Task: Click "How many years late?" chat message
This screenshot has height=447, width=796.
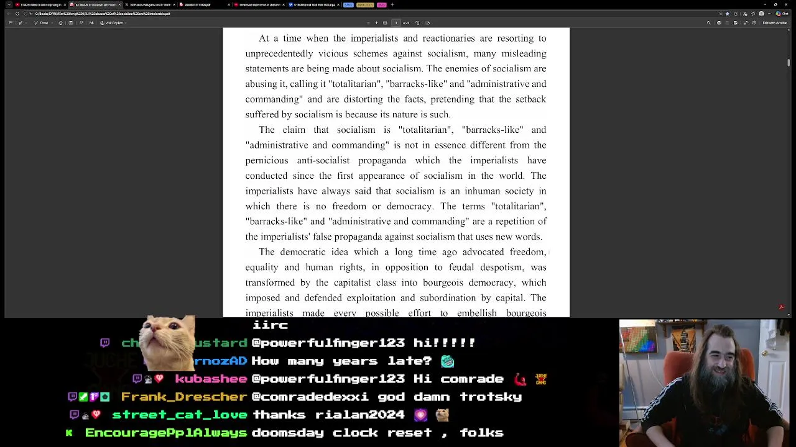Action: (x=341, y=361)
